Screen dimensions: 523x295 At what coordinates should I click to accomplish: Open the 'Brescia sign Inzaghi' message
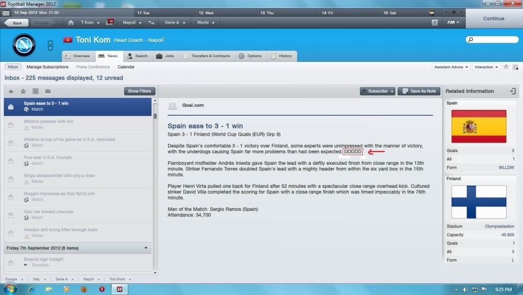tap(78, 262)
